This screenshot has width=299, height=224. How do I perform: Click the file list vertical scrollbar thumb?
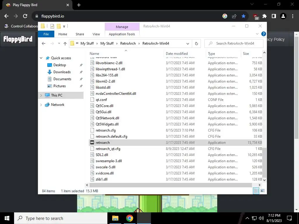tap(264, 162)
